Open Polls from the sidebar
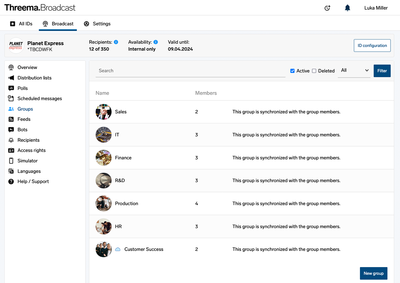The width and height of the screenshot is (400, 283). pos(22,88)
